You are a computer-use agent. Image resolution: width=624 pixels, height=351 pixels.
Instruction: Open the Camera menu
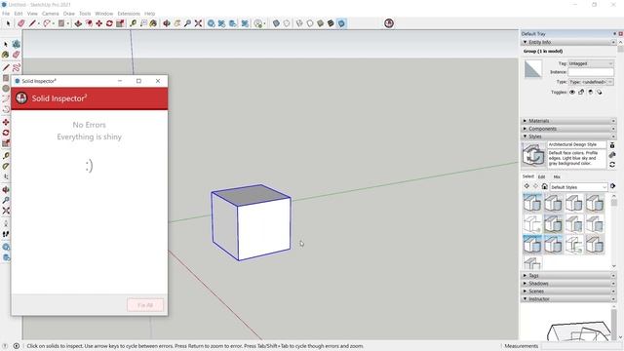pyautogui.click(x=50, y=14)
